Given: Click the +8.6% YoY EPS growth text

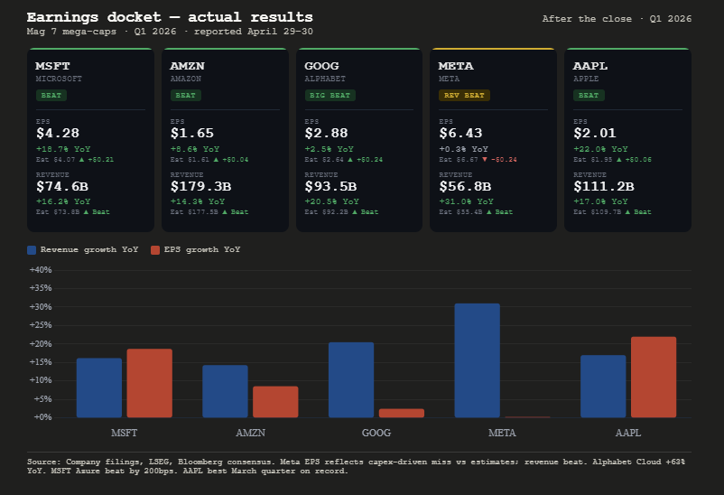Looking at the screenshot, I should point(195,149).
